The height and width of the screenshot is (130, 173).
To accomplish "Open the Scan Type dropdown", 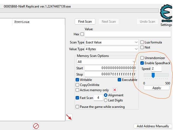I will click(112, 42).
